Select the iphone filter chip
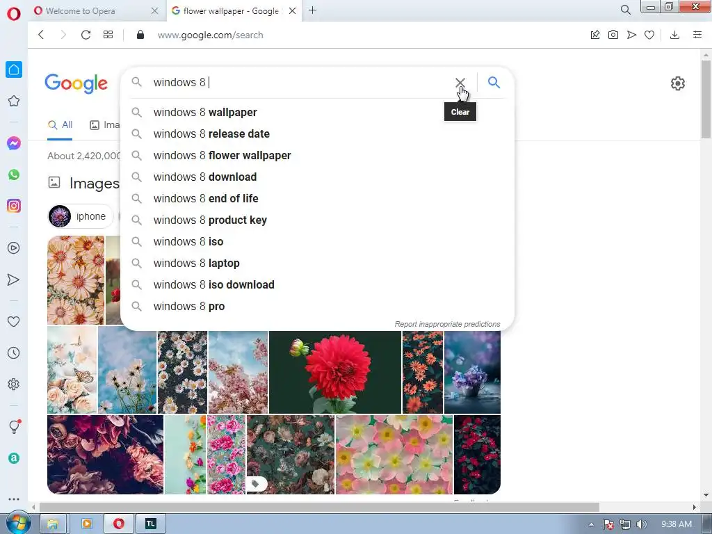The image size is (712, 534). (81, 217)
